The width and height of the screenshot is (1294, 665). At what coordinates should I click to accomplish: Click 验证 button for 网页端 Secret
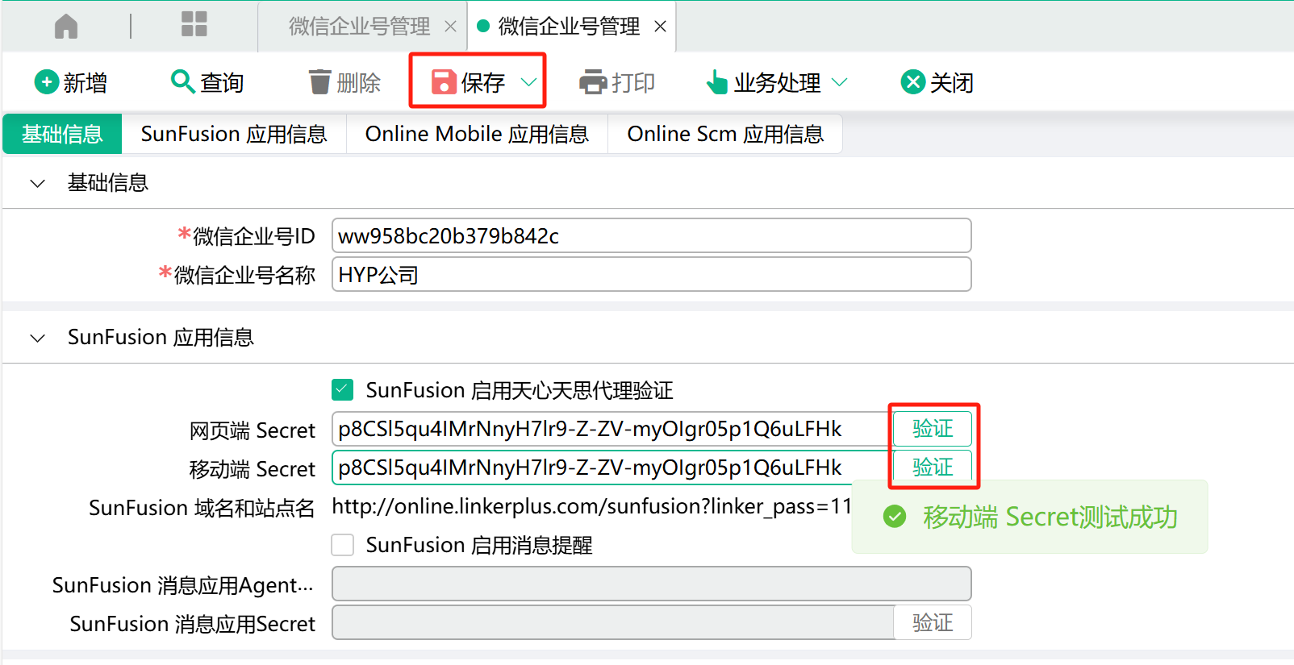933,429
